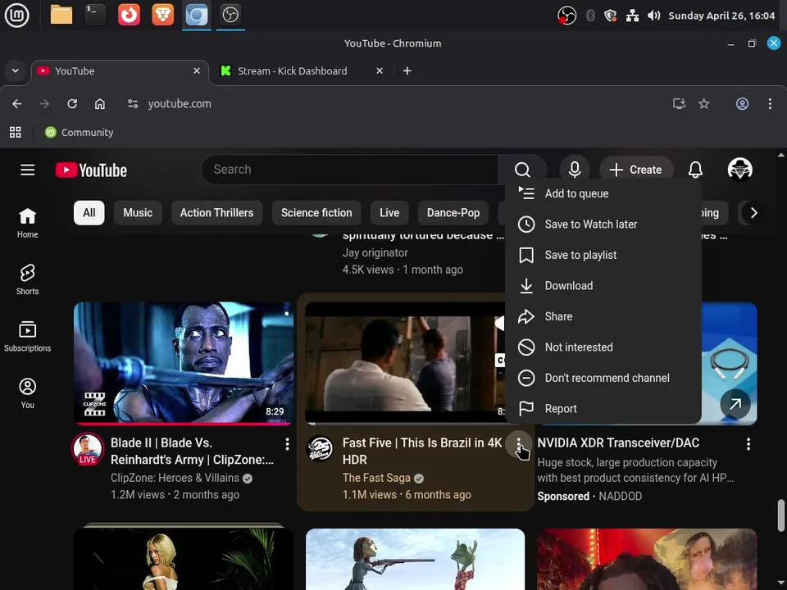This screenshot has width=787, height=590.
Task: Select Add to queue
Action: point(603,193)
